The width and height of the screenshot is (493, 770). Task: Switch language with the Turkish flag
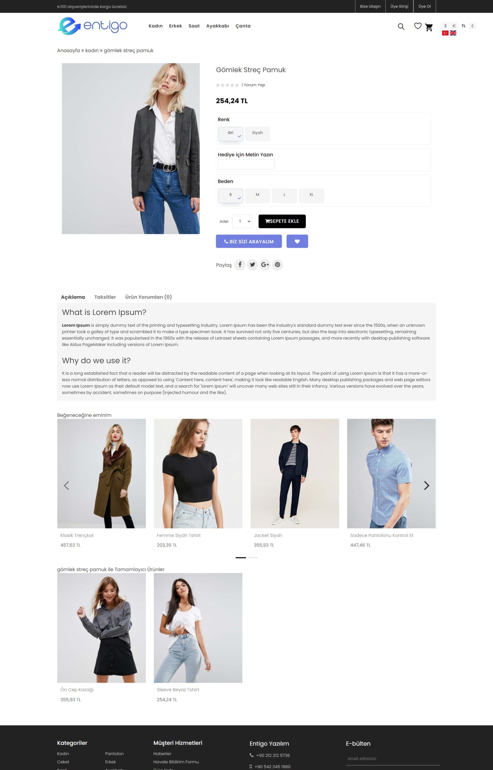pos(445,33)
